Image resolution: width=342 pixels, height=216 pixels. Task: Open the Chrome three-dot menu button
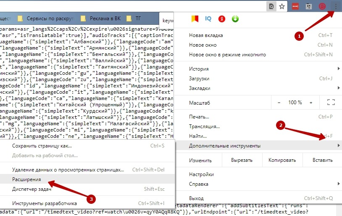coord(336,7)
